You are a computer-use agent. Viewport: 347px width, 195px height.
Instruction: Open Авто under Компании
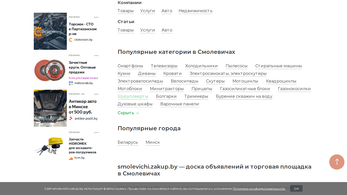point(167,11)
